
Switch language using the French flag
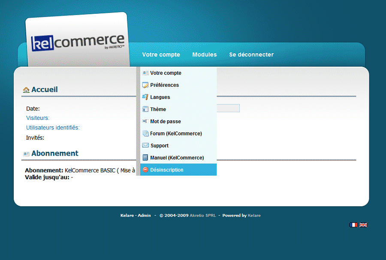coord(353,225)
